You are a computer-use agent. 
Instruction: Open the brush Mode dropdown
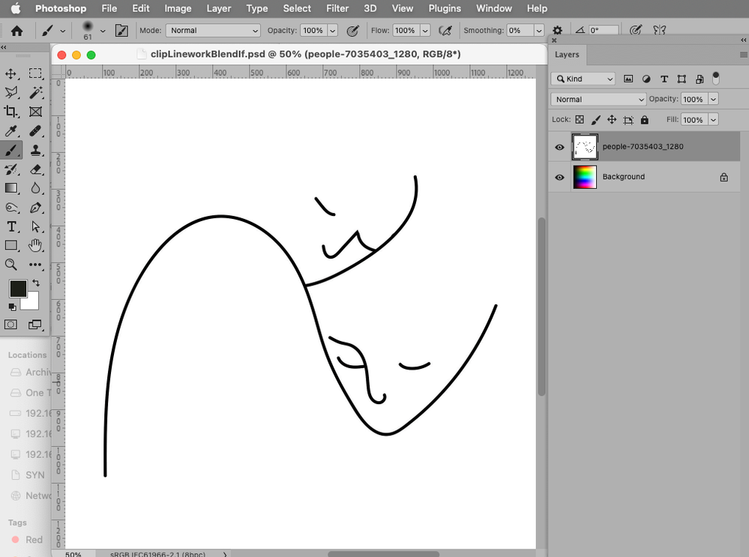coord(213,31)
